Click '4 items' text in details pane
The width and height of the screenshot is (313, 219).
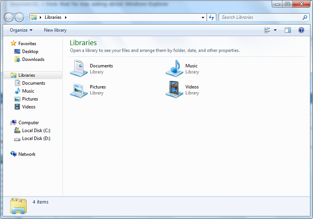(40, 202)
